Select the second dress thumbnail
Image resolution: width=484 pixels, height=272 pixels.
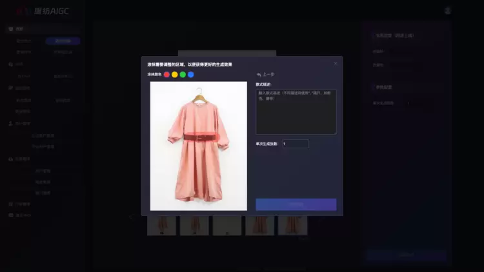click(194, 225)
